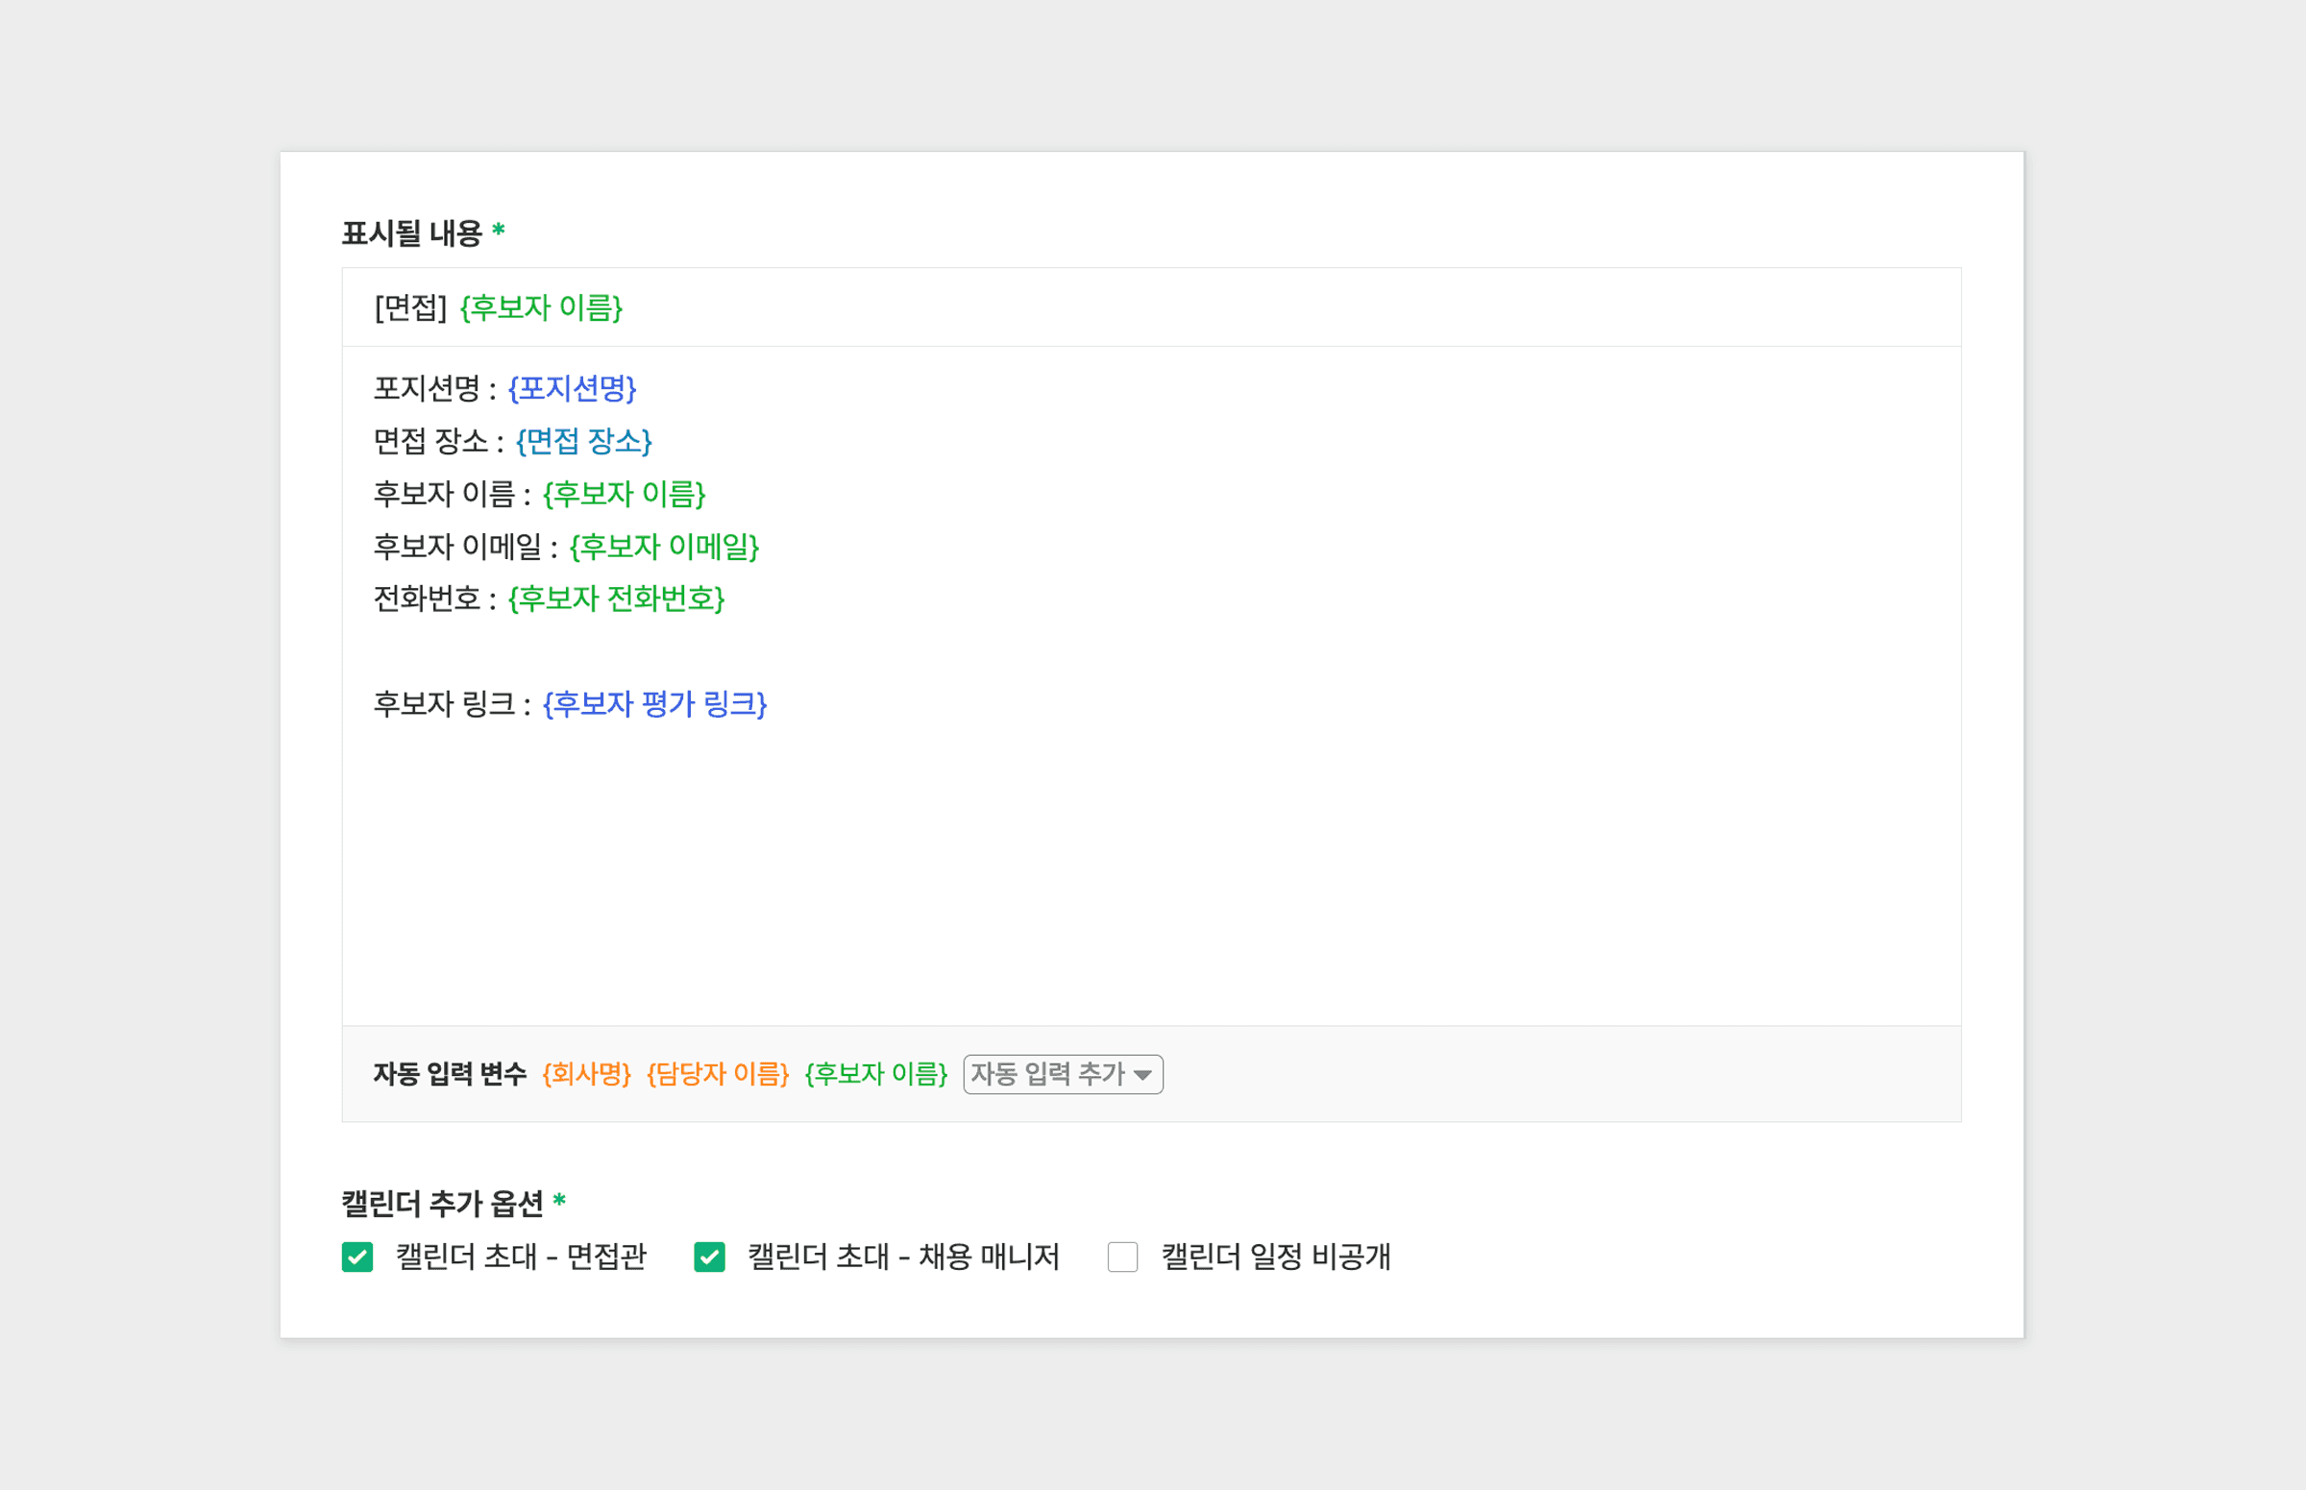Uncheck 캘린더 초대 - 채용 매니저 checkbox

point(709,1257)
